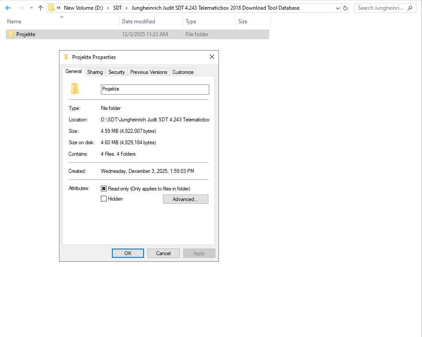Open the recent locations dropdown arrow

[x=31, y=8]
